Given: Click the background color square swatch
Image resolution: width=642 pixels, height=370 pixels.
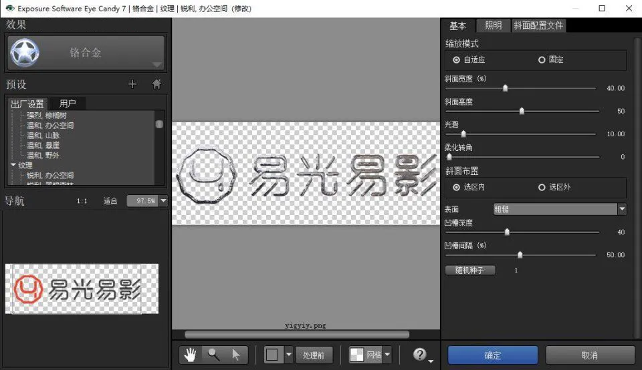Looking at the screenshot, I should pyautogui.click(x=272, y=355).
